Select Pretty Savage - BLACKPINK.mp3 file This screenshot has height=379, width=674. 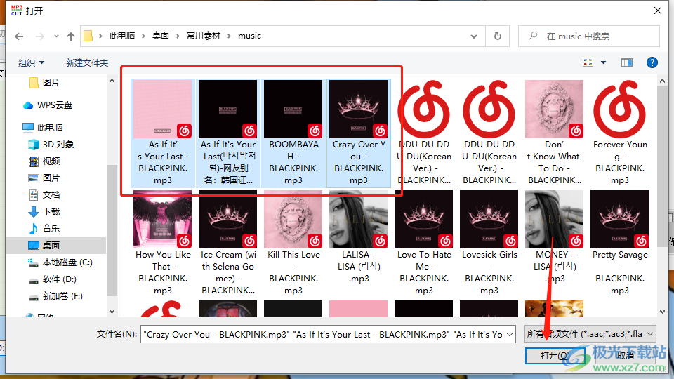(x=620, y=244)
